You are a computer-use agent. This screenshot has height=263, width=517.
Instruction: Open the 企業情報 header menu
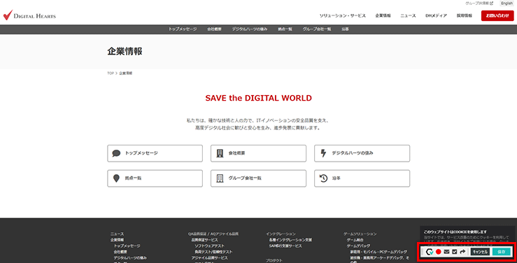pyautogui.click(x=383, y=15)
